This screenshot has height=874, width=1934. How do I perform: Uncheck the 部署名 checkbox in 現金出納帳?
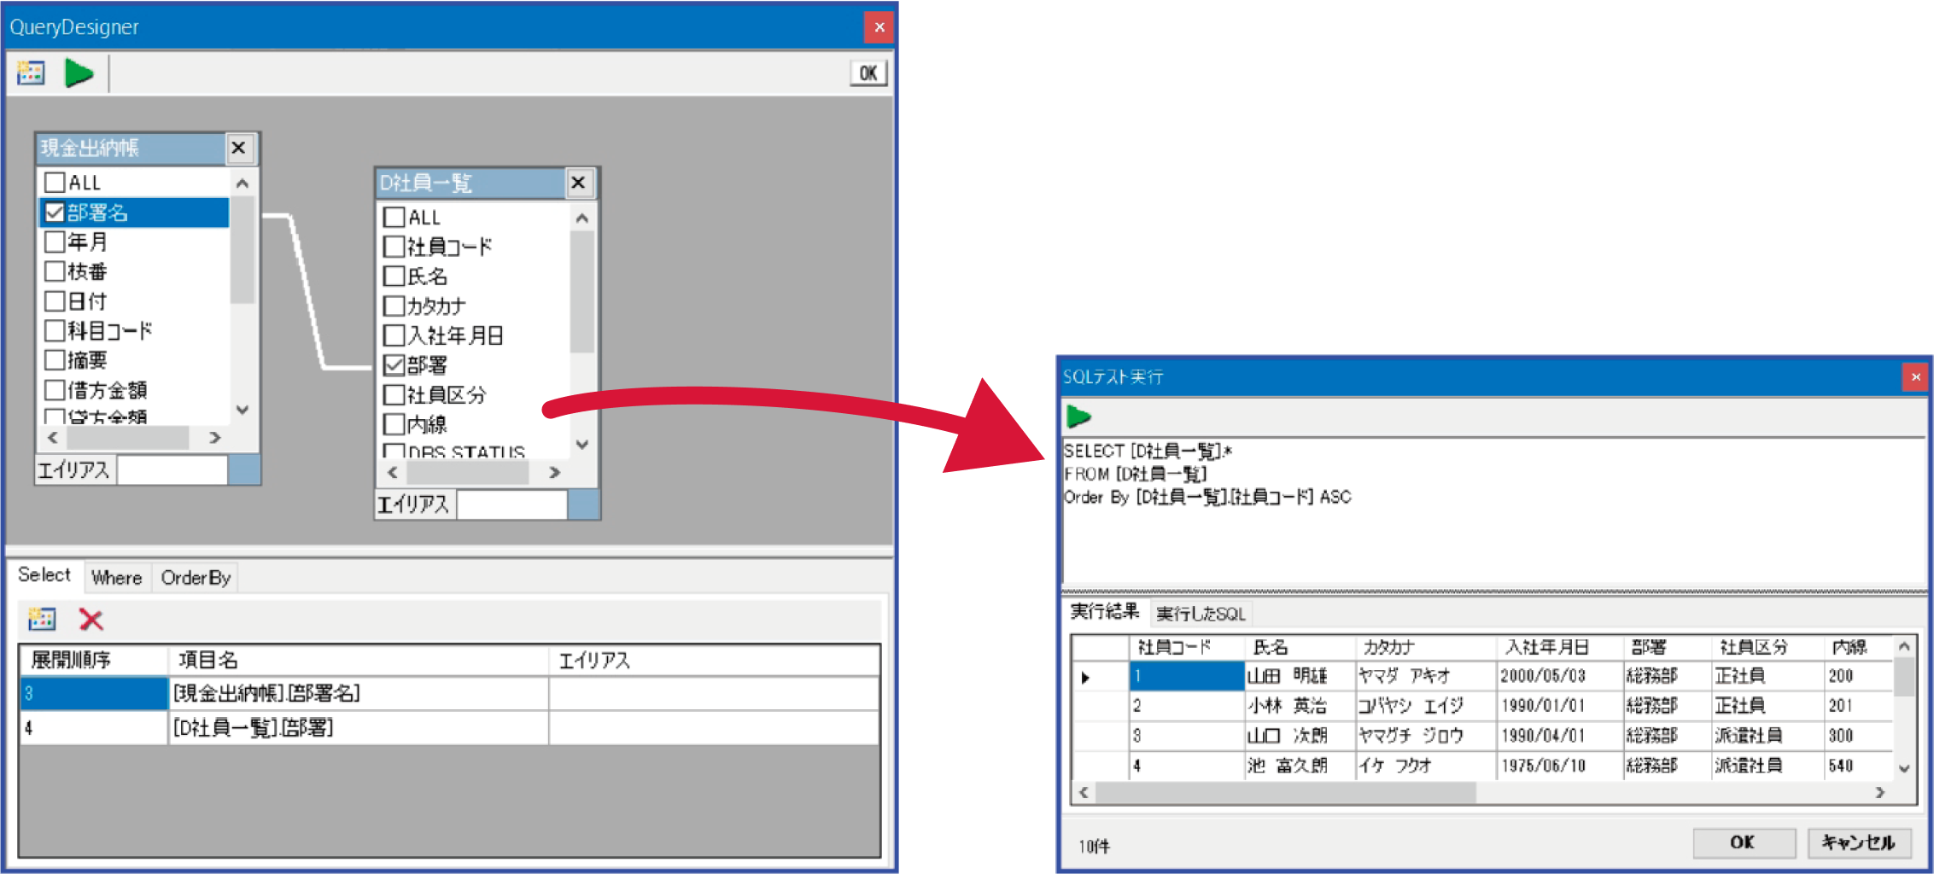(56, 213)
